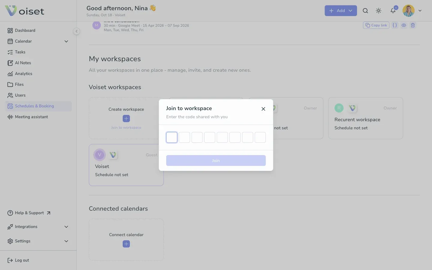
Task: Click the Copy link button
Action: point(376,25)
